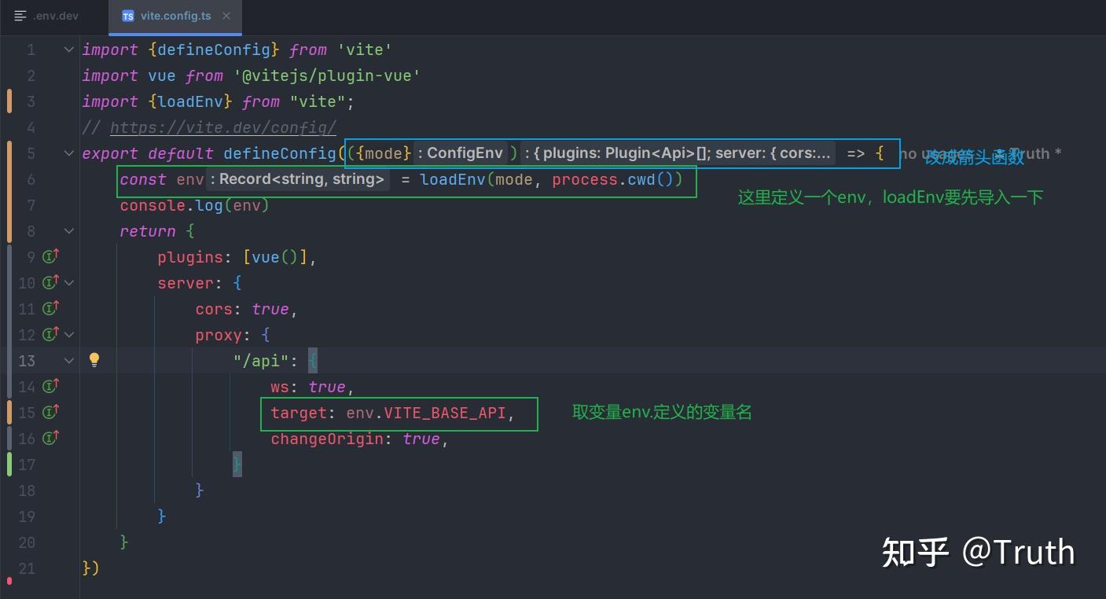Select the vite.config.ts tab
Screen dimensions: 1106x599
(175, 16)
